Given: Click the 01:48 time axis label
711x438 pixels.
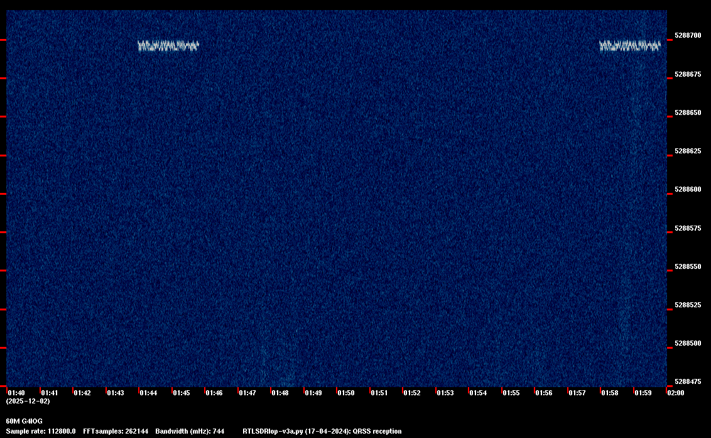Looking at the screenshot, I should tap(280, 393).
